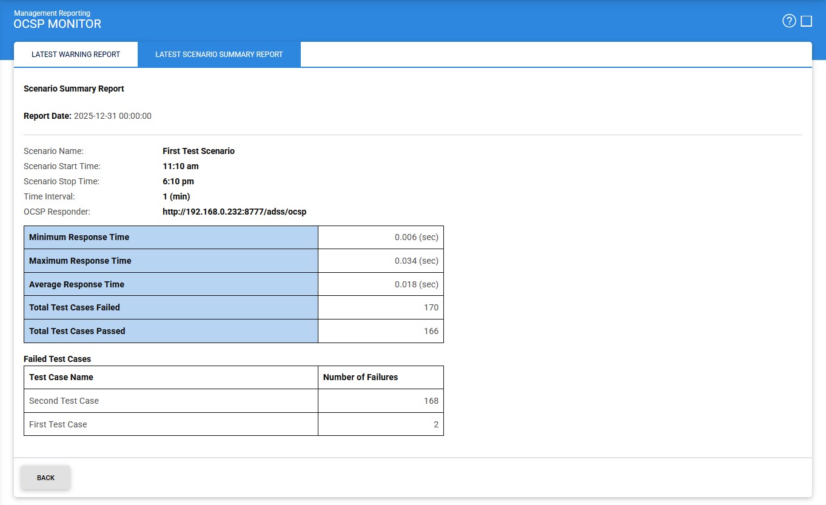This screenshot has width=826, height=505.
Task: Open the help question mark icon
Action: [x=788, y=21]
